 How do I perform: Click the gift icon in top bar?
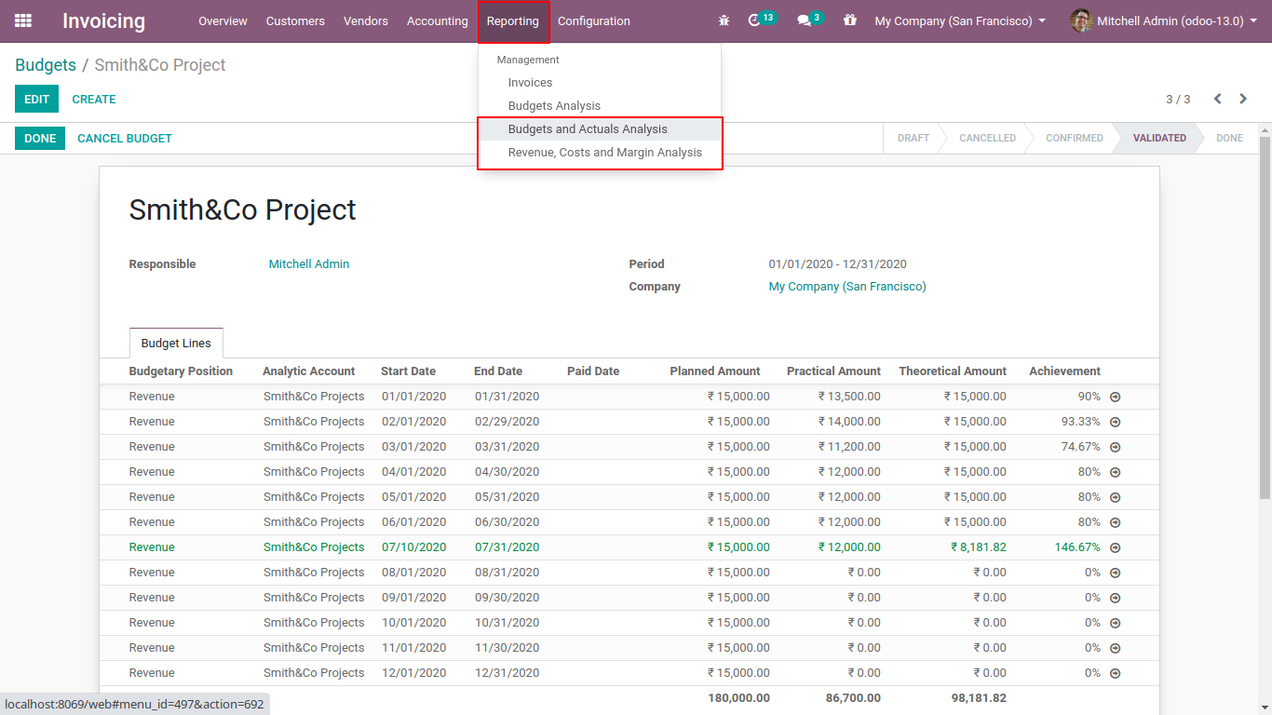(849, 20)
